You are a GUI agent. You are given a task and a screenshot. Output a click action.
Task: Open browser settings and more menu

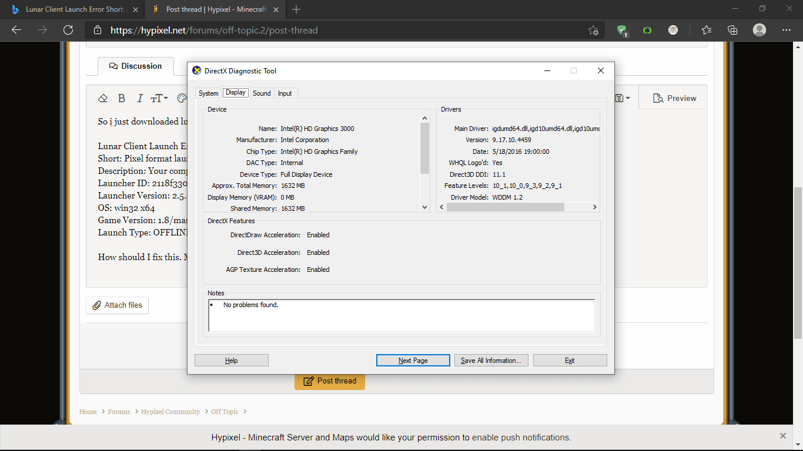[x=787, y=30]
